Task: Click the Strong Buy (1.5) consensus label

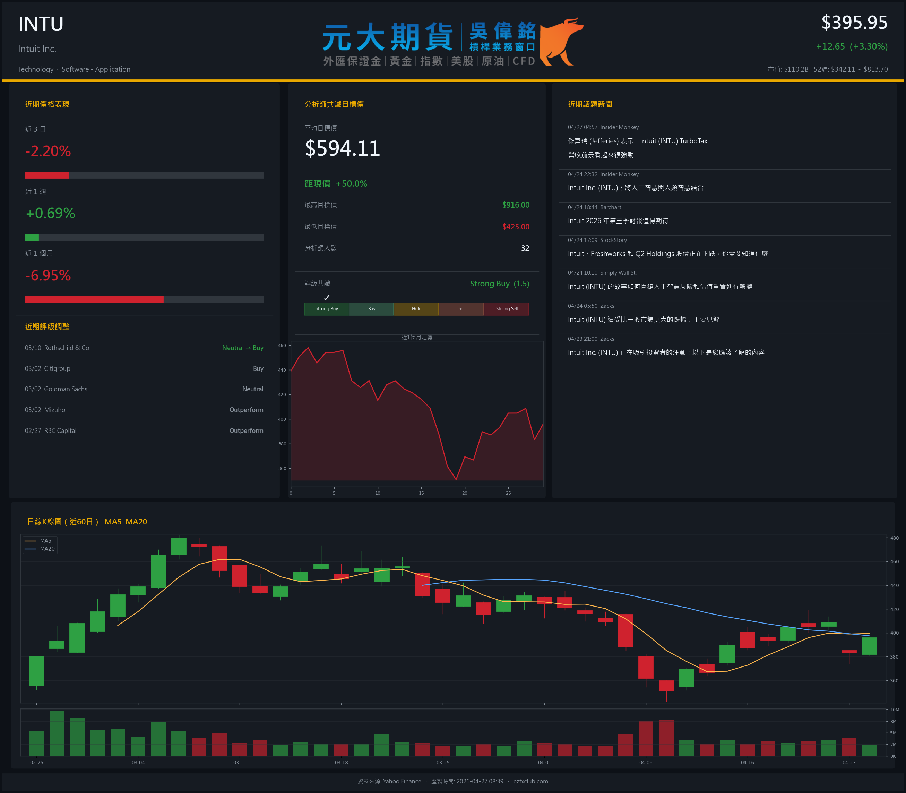Action: point(500,284)
